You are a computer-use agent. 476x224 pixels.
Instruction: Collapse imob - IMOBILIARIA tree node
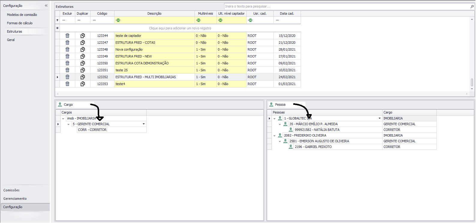63,119
